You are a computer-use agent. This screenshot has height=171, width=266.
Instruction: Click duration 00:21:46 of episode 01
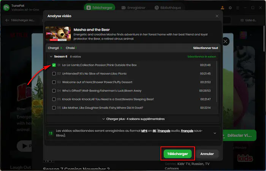[205, 65]
